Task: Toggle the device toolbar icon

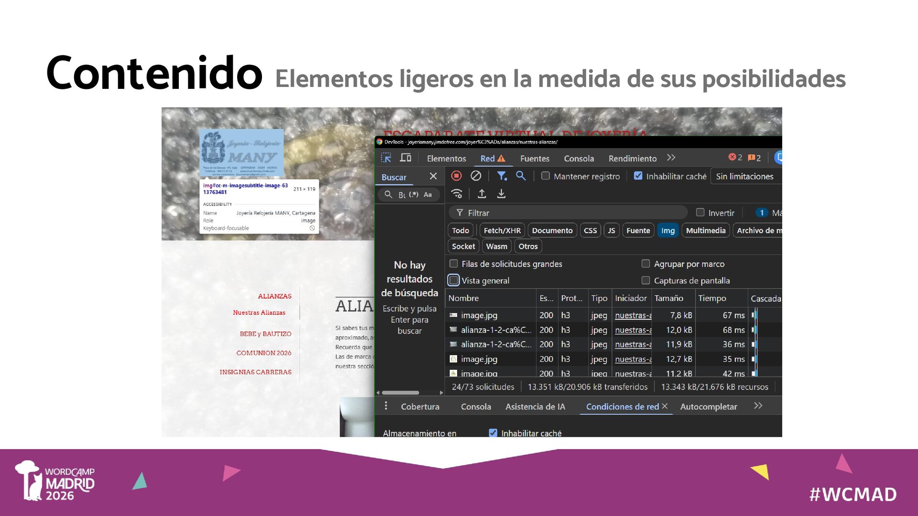Action: pyautogui.click(x=405, y=158)
